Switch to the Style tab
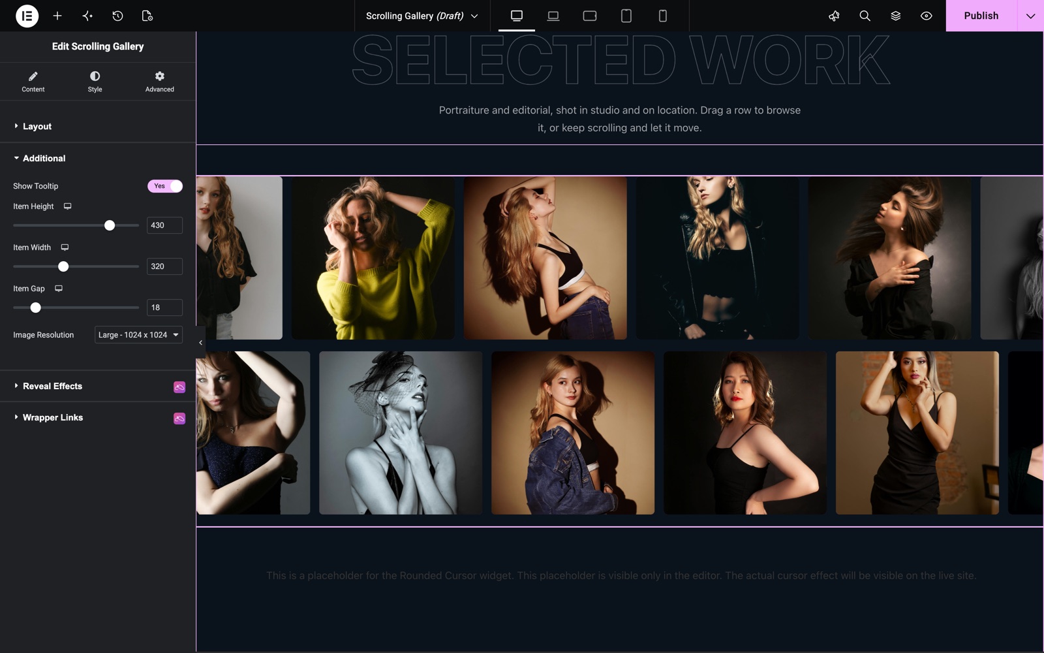 95,82
